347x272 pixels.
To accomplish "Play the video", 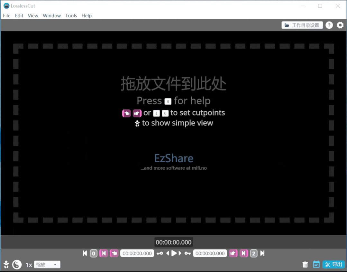I will pos(174,253).
